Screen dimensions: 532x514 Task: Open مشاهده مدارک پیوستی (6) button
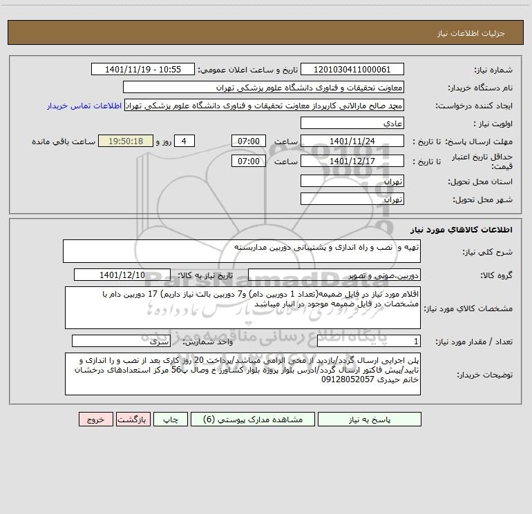tap(253, 419)
